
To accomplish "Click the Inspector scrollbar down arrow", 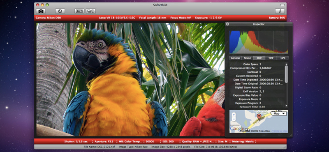I will pos(286,106).
